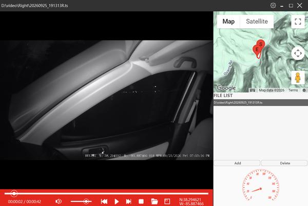Select the Street View pegman icon

(x=298, y=78)
